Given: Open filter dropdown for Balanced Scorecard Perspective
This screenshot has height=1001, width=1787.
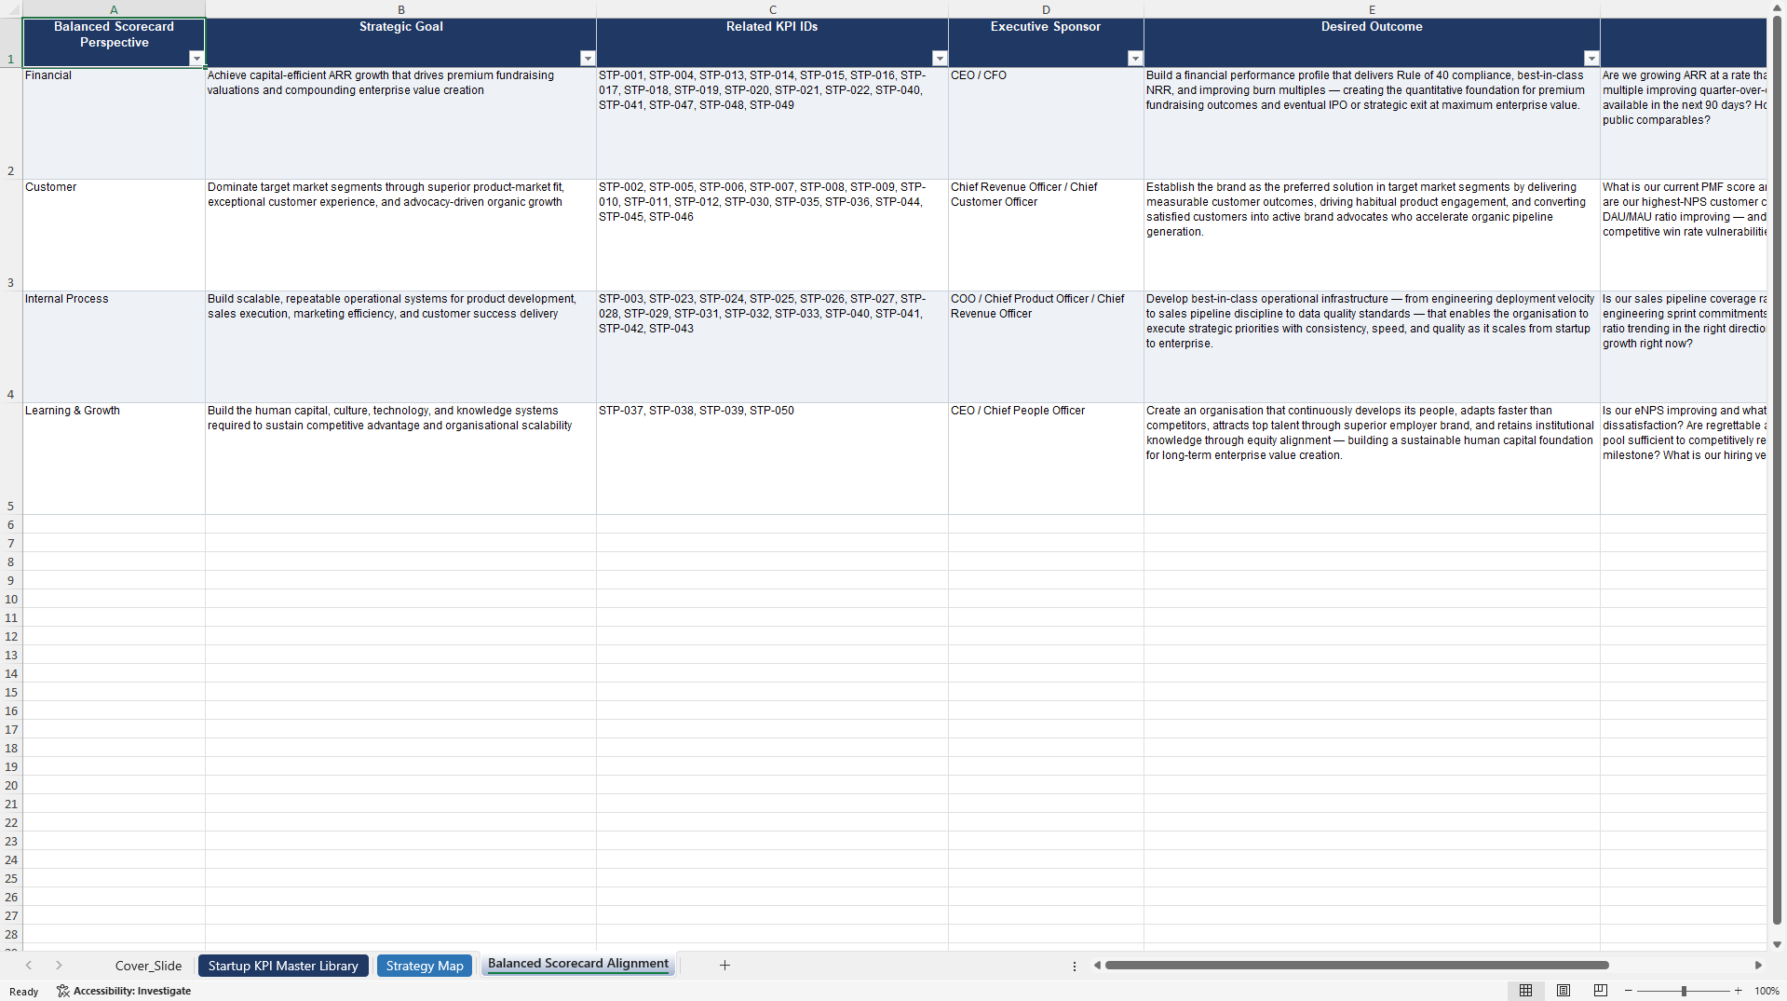Looking at the screenshot, I should (x=196, y=59).
